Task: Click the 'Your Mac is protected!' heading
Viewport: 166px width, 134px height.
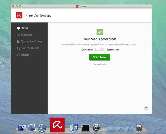Action: [100, 39]
